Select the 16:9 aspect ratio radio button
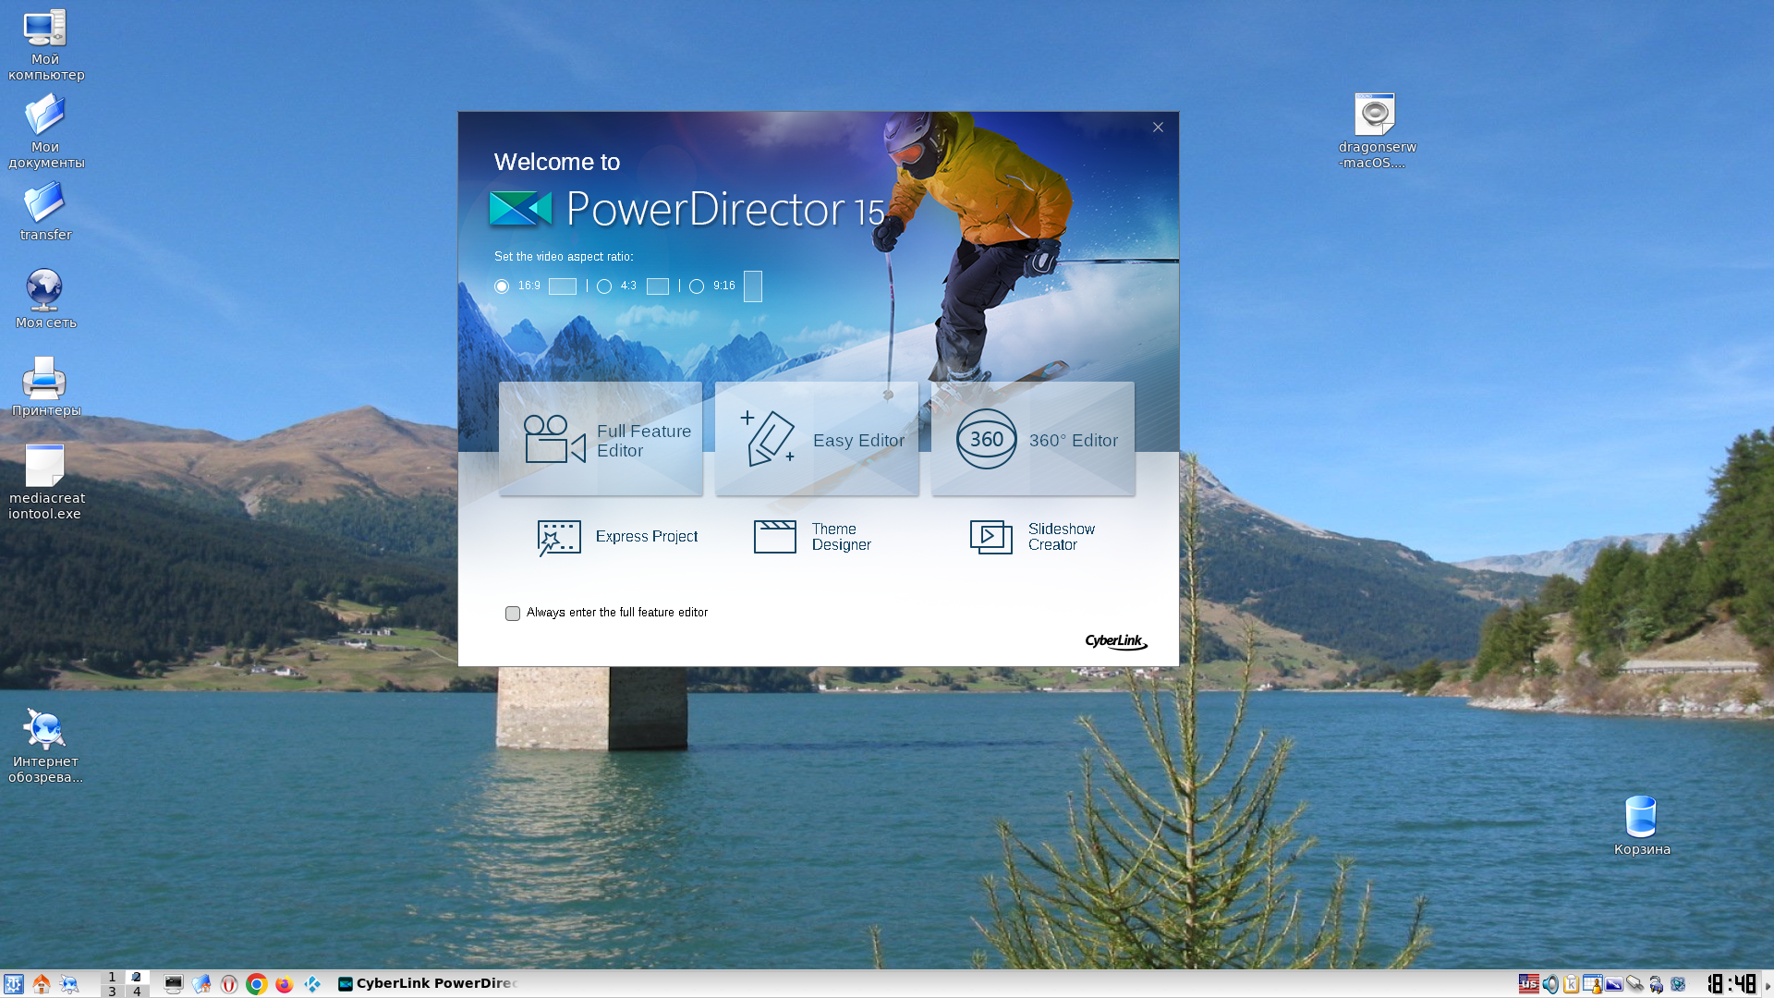 pyautogui.click(x=502, y=286)
